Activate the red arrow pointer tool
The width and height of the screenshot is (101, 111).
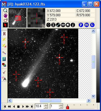coord(5,25)
